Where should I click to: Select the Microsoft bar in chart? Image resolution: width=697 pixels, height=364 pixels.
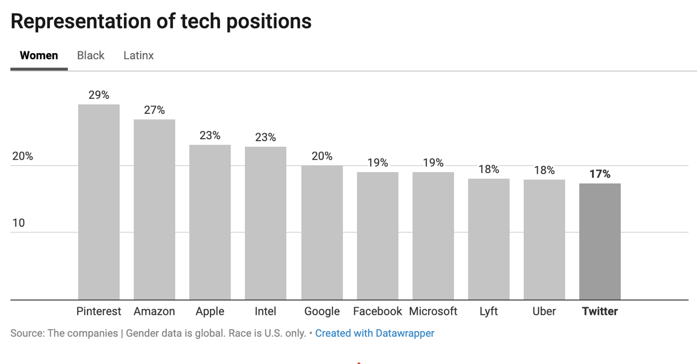pos(433,236)
